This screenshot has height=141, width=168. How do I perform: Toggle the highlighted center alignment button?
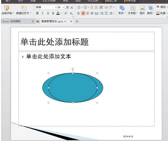pyautogui.click(x=83, y=13)
